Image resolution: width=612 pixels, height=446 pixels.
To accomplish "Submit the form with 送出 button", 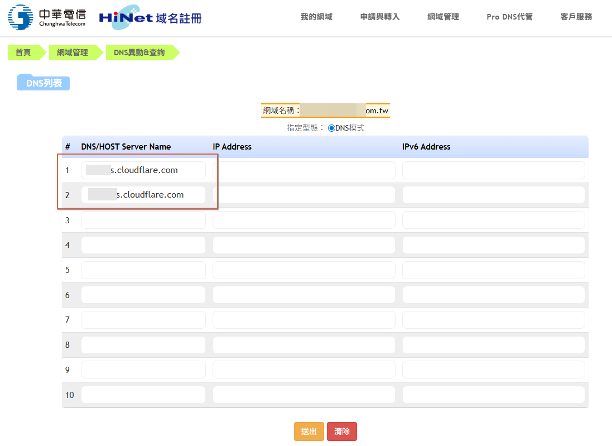I will (x=309, y=431).
